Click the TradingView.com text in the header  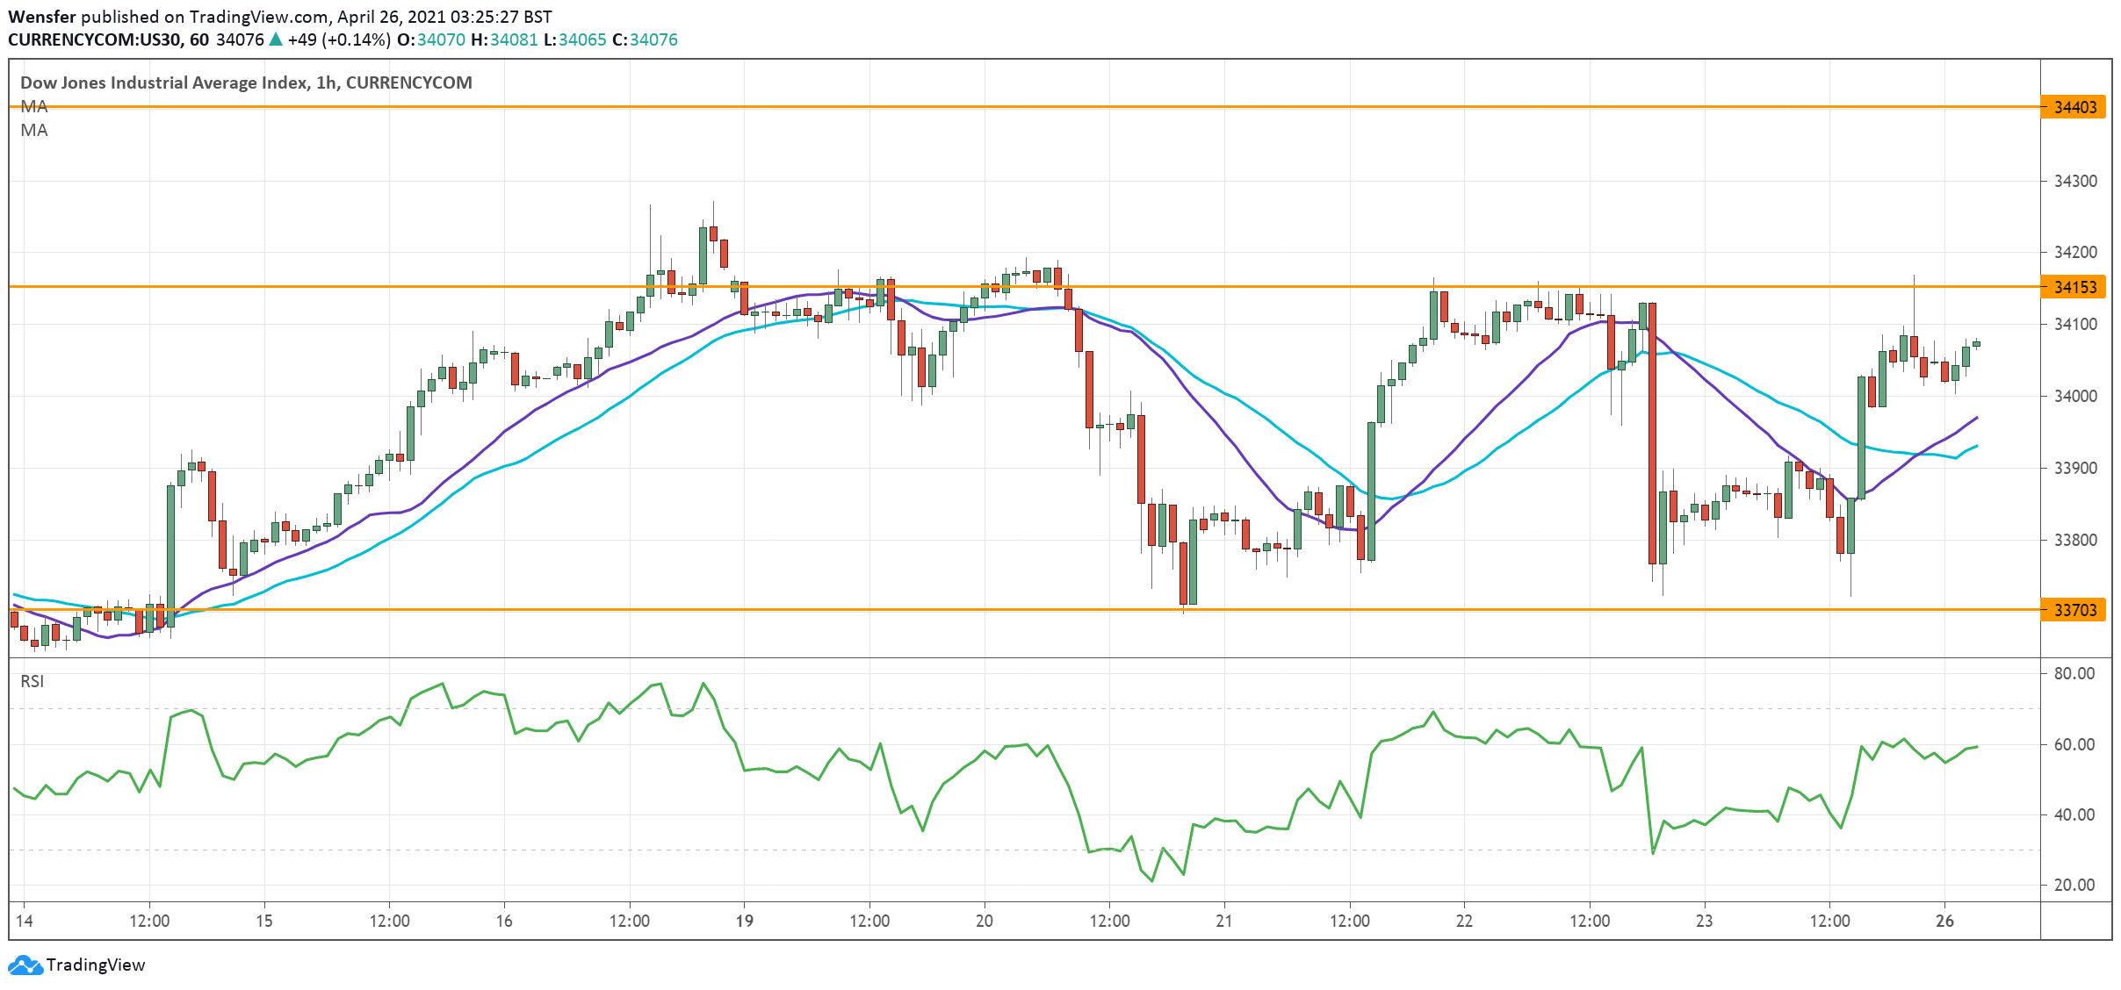click(258, 17)
